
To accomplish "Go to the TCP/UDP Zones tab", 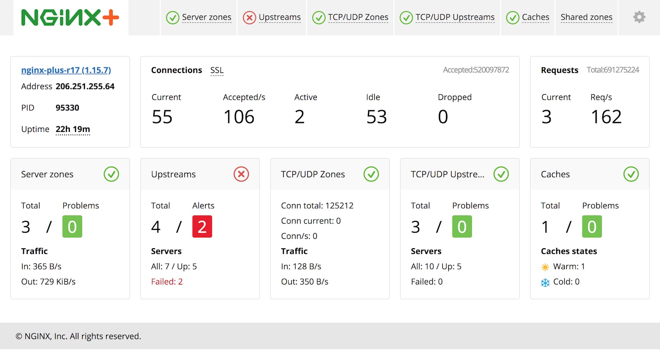I will click(x=350, y=17).
